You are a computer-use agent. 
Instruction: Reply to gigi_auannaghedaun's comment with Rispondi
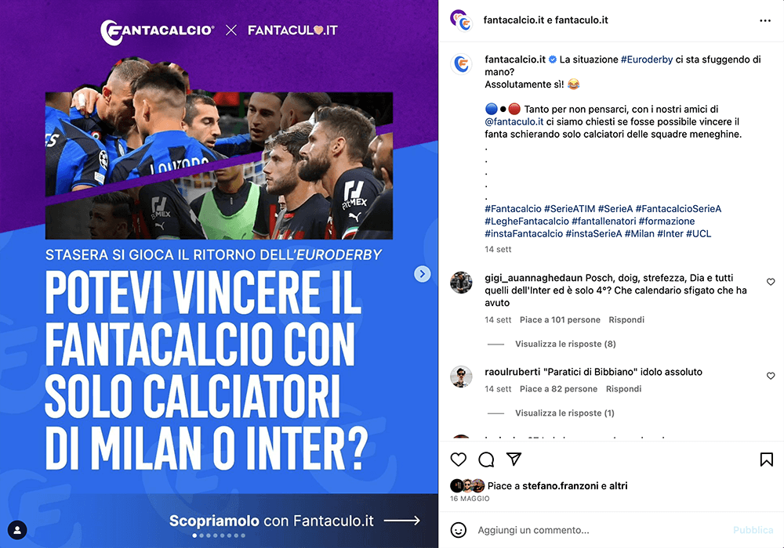pyautogui.click(x=626, y=320)
